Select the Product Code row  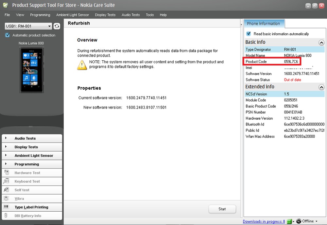(284, 62)
